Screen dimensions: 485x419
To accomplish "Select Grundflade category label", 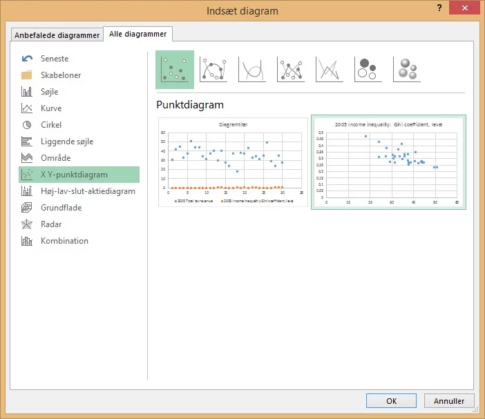I will (x=61, y=208).
